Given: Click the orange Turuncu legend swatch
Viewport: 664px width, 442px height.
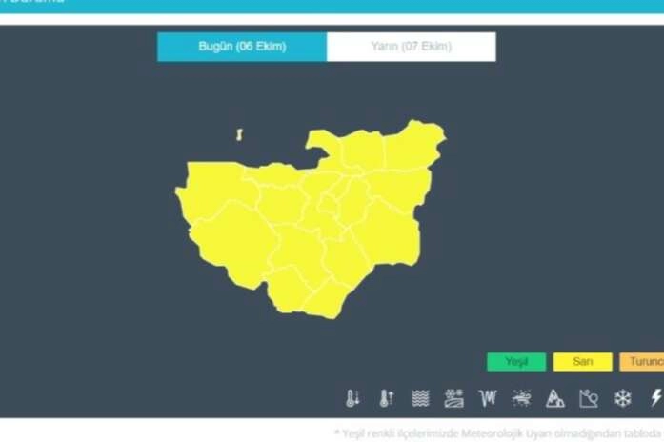Looking at the screenshot, I should pyautogui.click(x=641, y=362).
